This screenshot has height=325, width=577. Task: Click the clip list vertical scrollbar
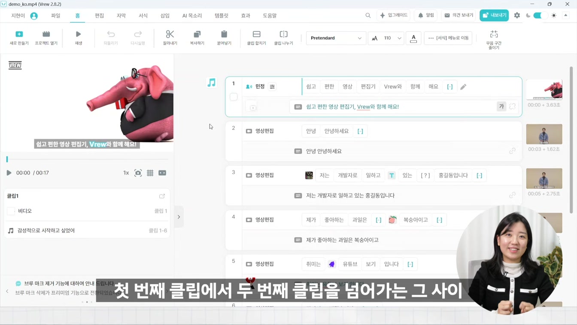[571, 140]
